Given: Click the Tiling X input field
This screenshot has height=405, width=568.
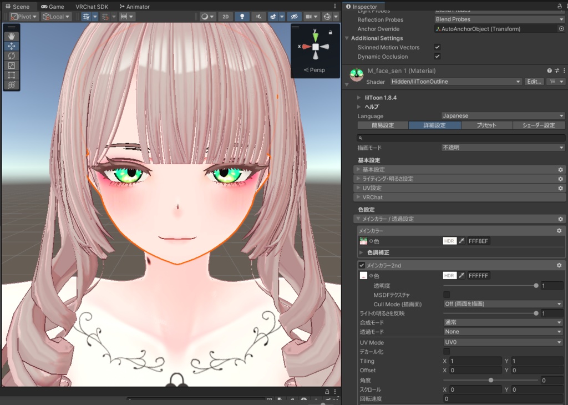Looking at the screenshot, I should [x=474, y=361].
